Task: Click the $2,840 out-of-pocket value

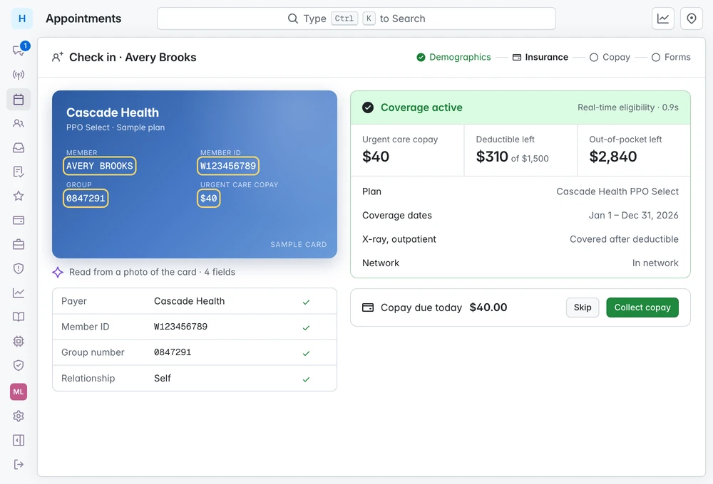Action: pyautogui.click(x=613, y=157)
